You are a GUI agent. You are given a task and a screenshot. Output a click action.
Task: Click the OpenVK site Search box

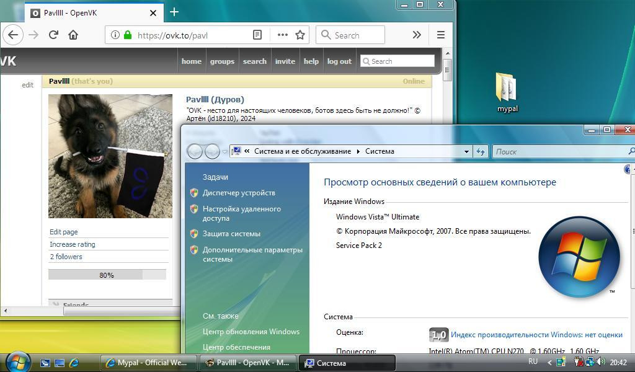tap(397, 61)
